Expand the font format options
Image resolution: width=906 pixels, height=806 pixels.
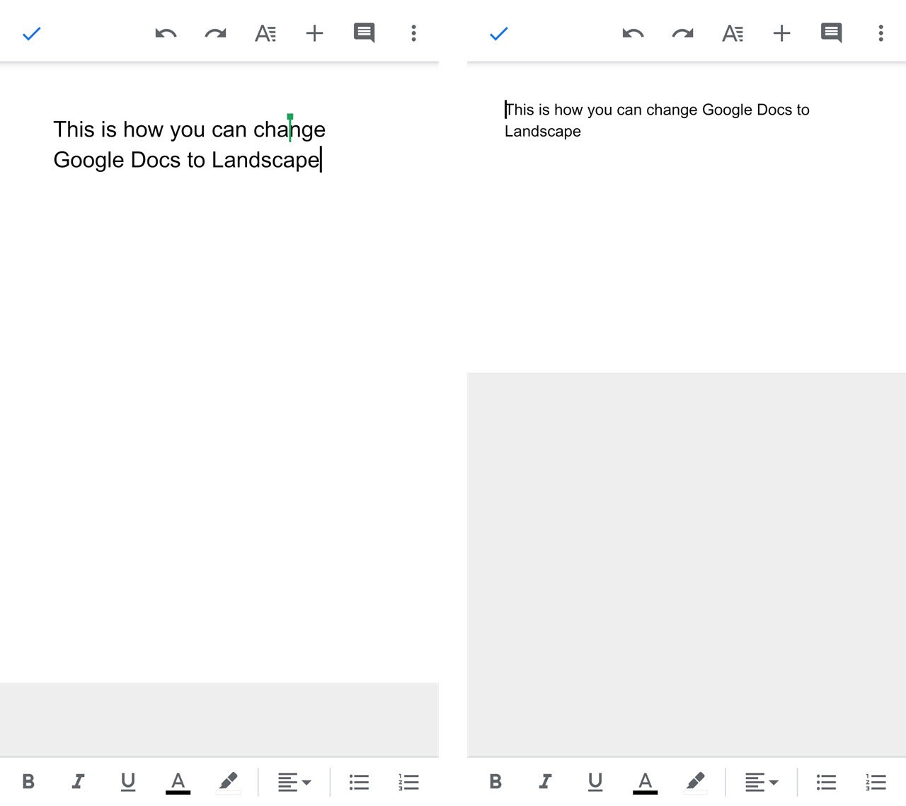click(x=265, y=33)
